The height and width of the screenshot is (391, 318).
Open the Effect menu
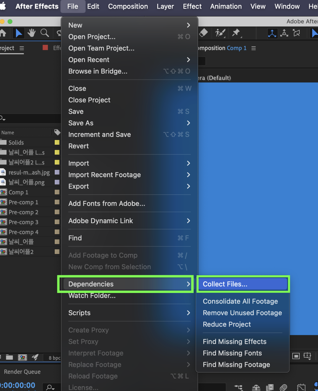click(x=192, y=6)
